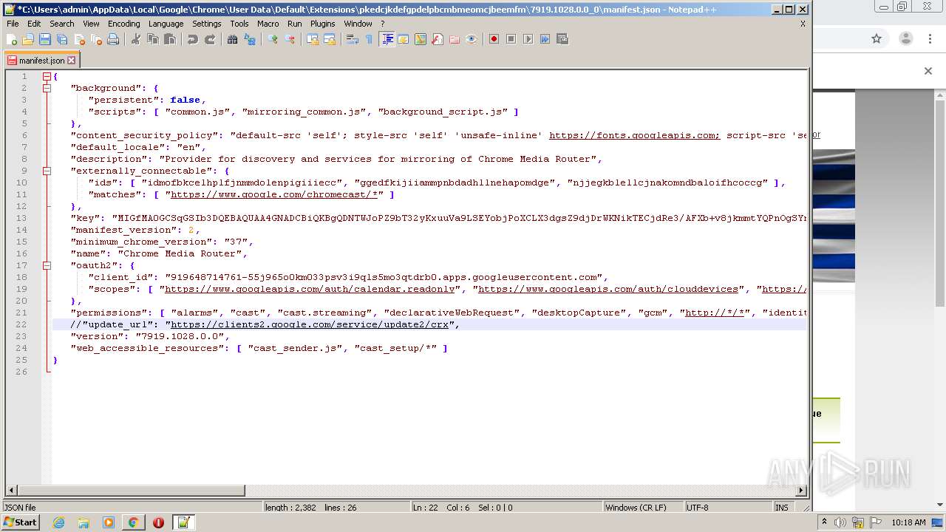The width and height of the screenshot is (946, 532).
Task: Click the horizontal scrollbar left arrow
Action: 11,490
